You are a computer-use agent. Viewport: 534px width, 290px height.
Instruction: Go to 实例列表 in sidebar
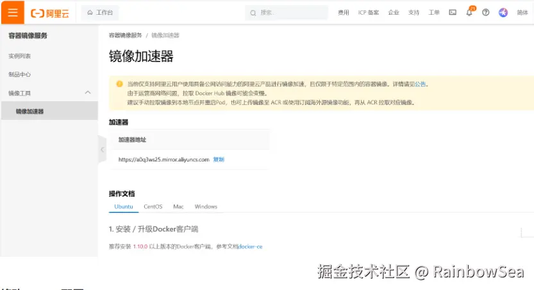pyautogui.click(x=20, y=56)
